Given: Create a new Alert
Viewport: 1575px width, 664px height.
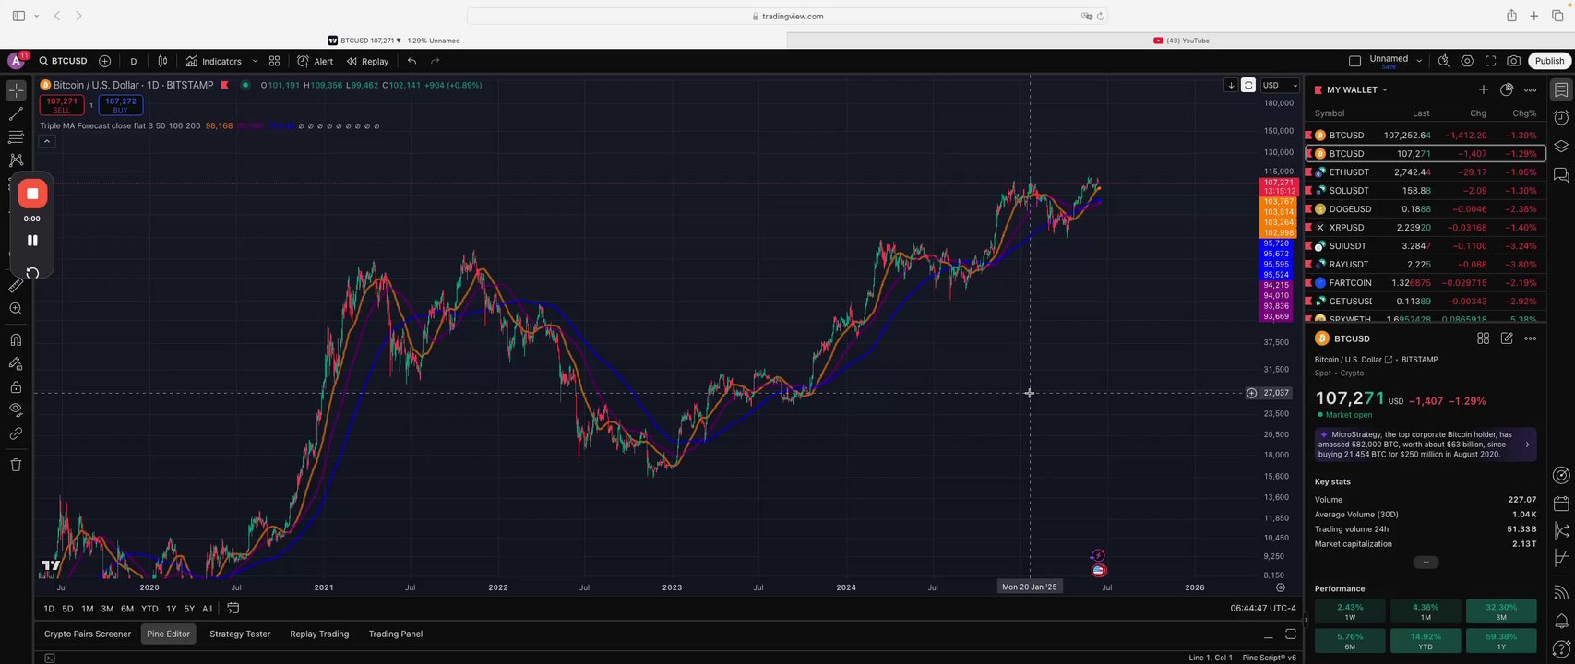Looking at the screenshot, I should point(316,61).
